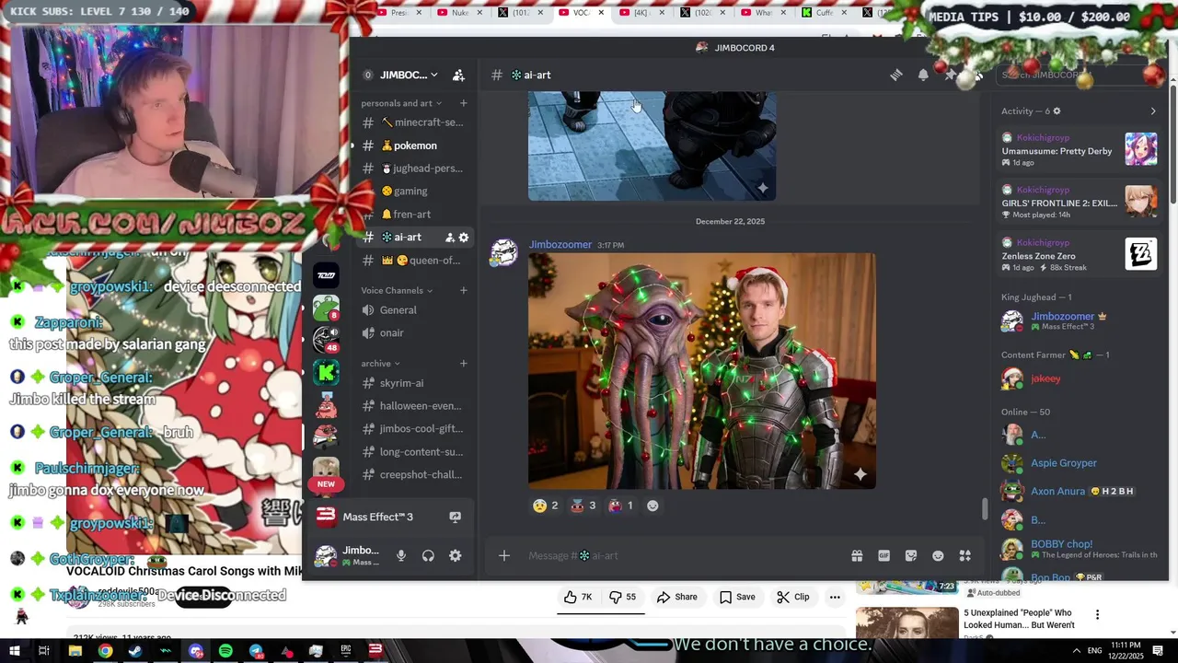Open the NEW badge in server list
The height and width of the screenshot is (663, 1178).
click(326, 484)
